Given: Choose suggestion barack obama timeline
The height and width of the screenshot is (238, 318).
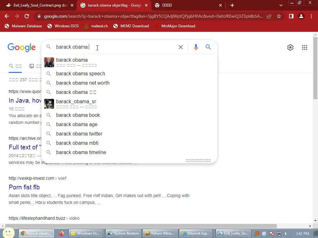Looking at the screenshot, I should [x=129, y=152].
